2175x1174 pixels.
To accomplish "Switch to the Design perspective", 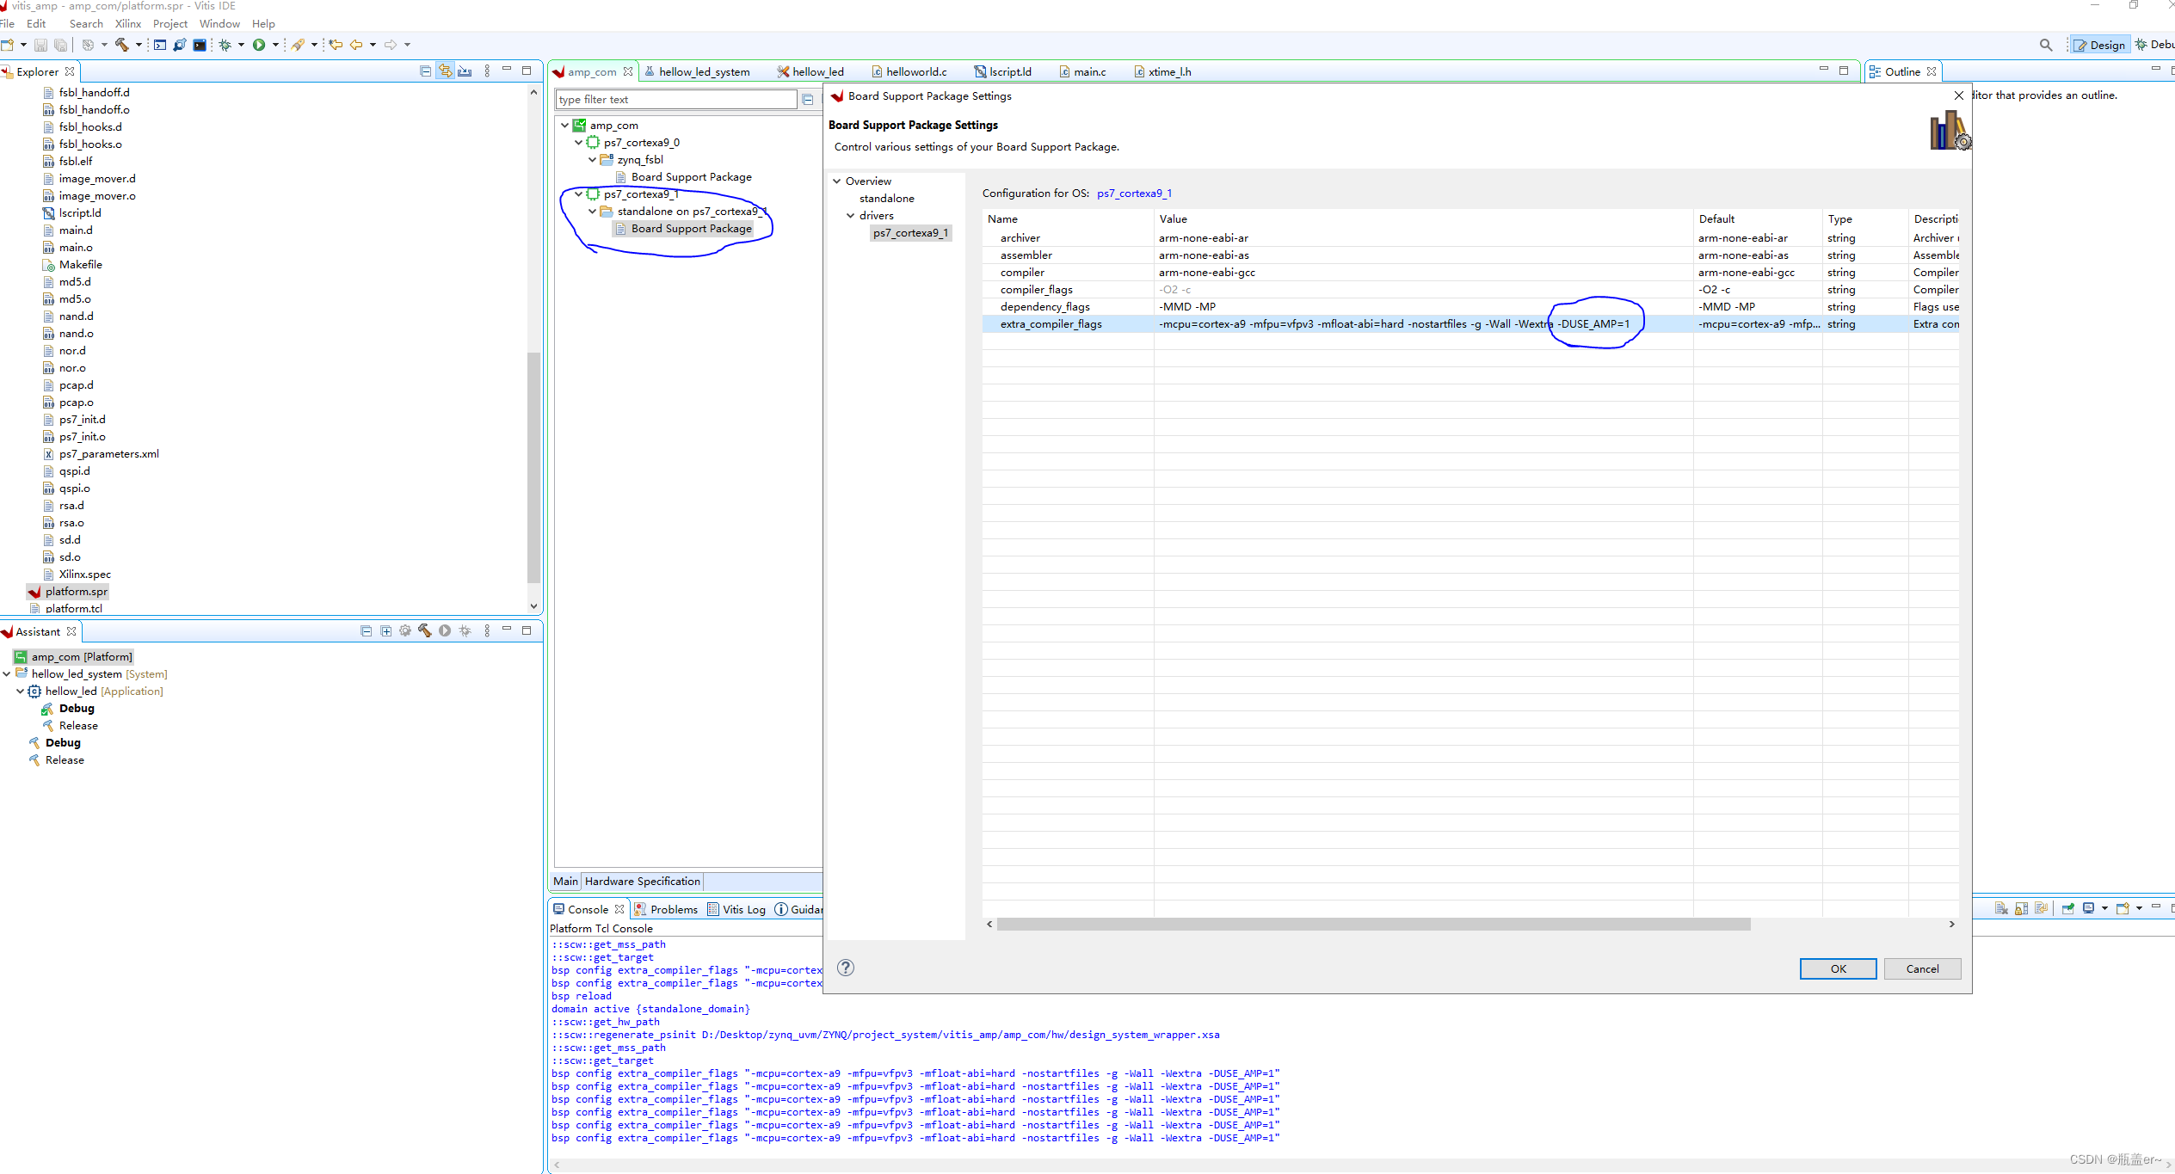I will coord(2099,45).
